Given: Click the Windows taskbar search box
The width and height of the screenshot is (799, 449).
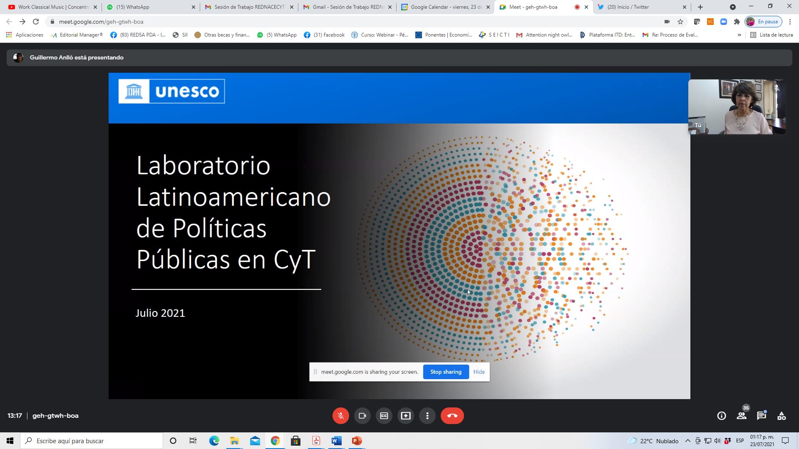Looking at the screenshot, I should click(x=92, y=441).
